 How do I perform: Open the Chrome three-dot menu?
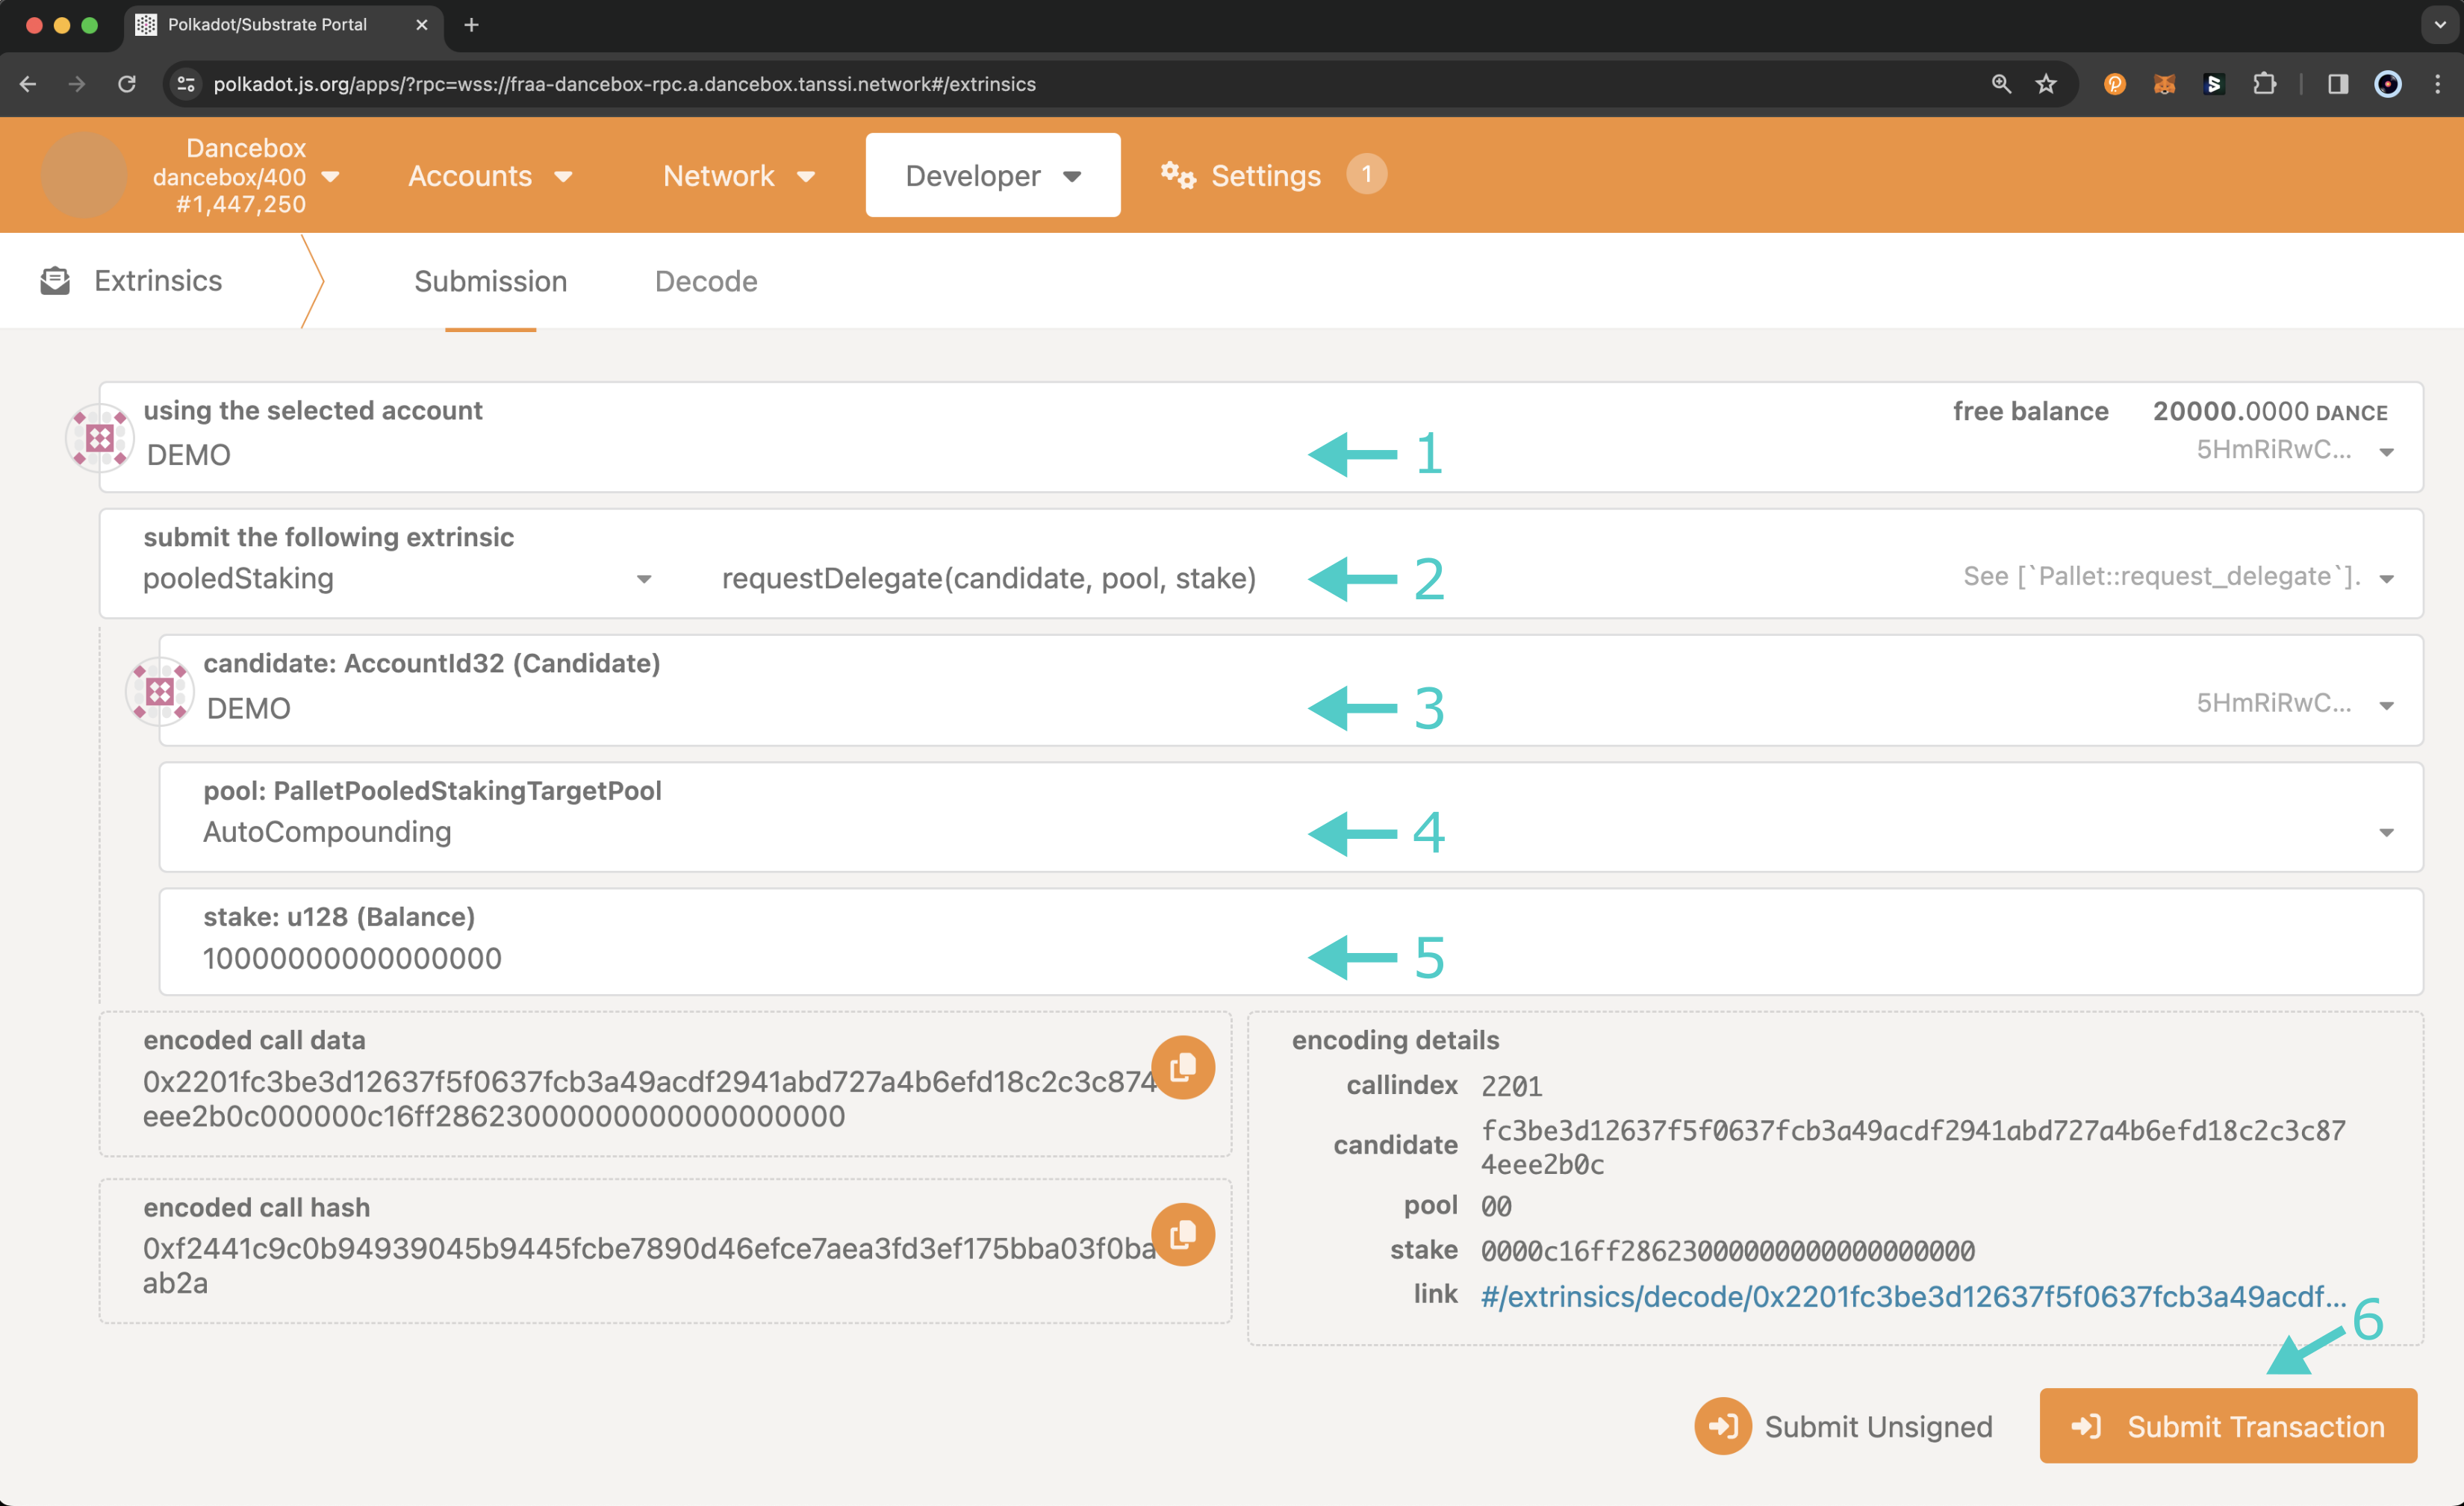(x=2437, y=84)
